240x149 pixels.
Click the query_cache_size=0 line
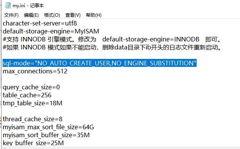pos(31,87)
